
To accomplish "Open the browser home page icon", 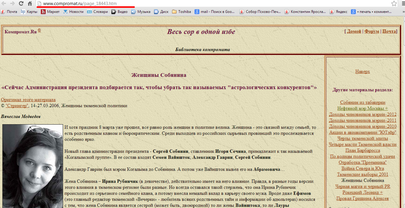I will click(30, 3).
